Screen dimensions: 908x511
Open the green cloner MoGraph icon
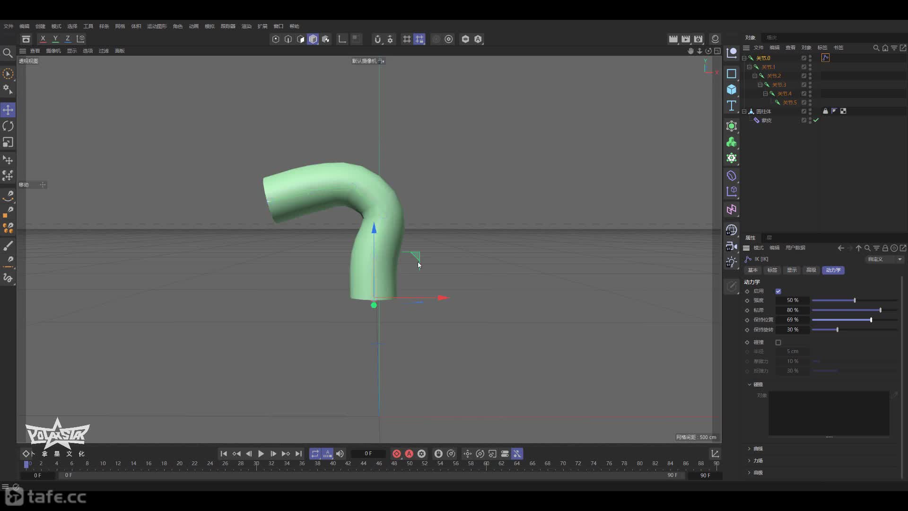[x=732, y=142]
